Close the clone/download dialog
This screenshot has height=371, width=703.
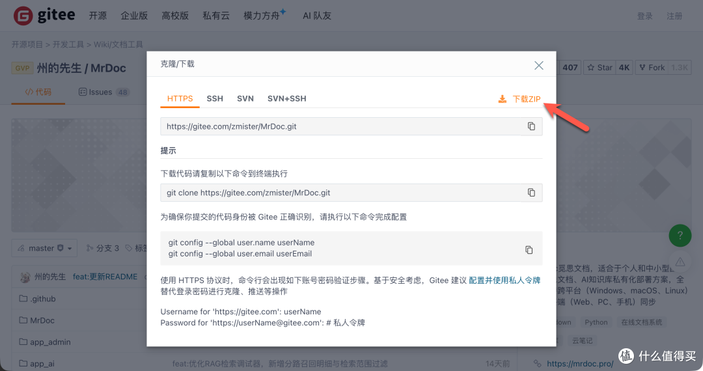click(539, 66)
